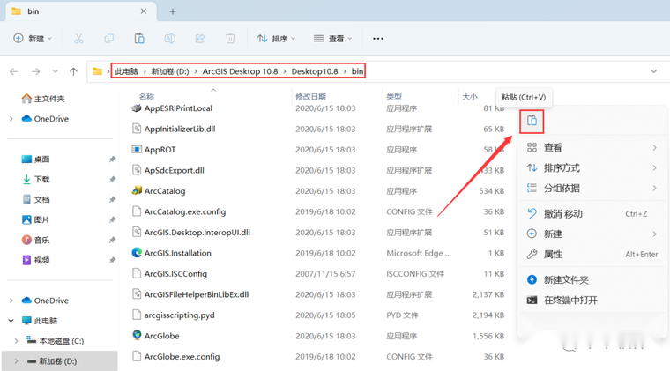Open 分组依据 submenu in context menu
This screenshot has width=670, height=371.
(592, 188)
